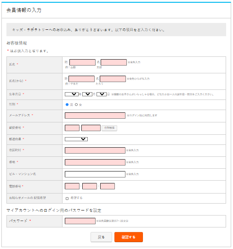Click the 戻る back button

coord(101,237)
